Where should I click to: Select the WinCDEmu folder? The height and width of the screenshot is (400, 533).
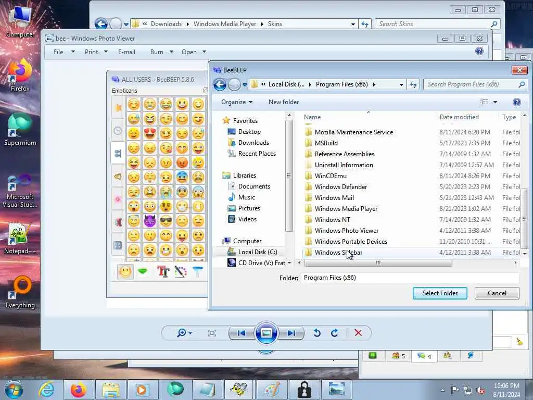coord(331,176)
